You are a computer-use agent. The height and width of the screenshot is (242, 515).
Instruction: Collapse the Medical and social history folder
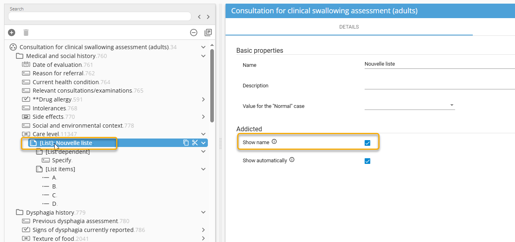tap(203, 56)
